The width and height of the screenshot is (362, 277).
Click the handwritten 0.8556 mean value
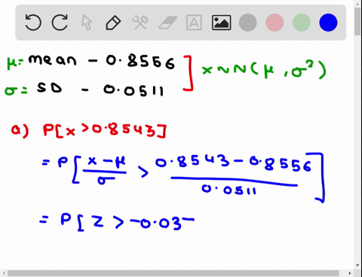[140, 62]
